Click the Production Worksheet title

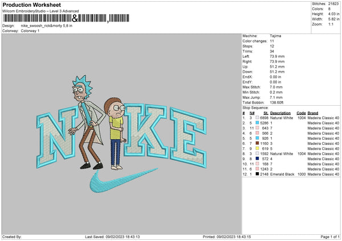point(27,4)
